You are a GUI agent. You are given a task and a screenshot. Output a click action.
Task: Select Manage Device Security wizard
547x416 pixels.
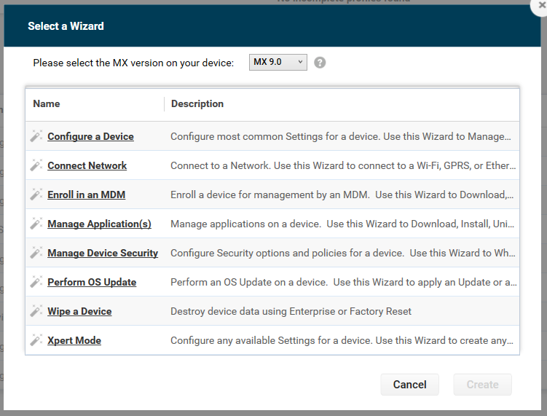(x=103, y=253)
